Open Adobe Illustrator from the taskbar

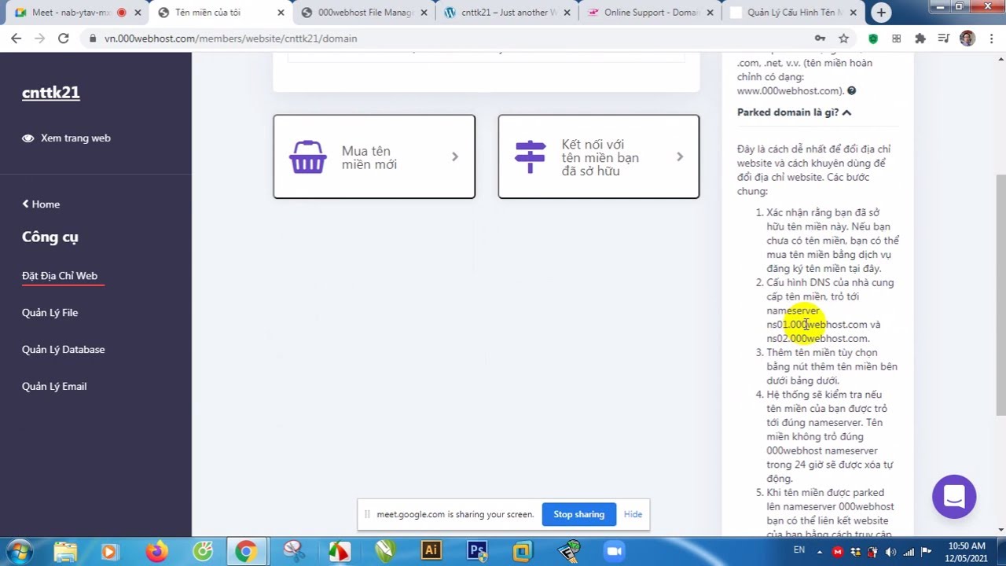431,551
